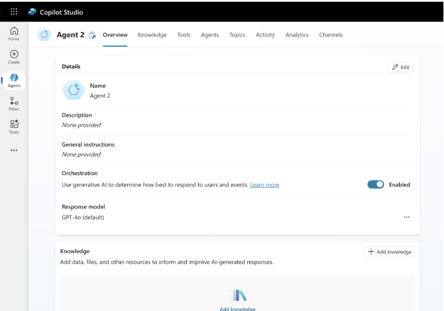Switch to the Tools tab
This screenshot has width=444, height=311.
pos(184,35)
